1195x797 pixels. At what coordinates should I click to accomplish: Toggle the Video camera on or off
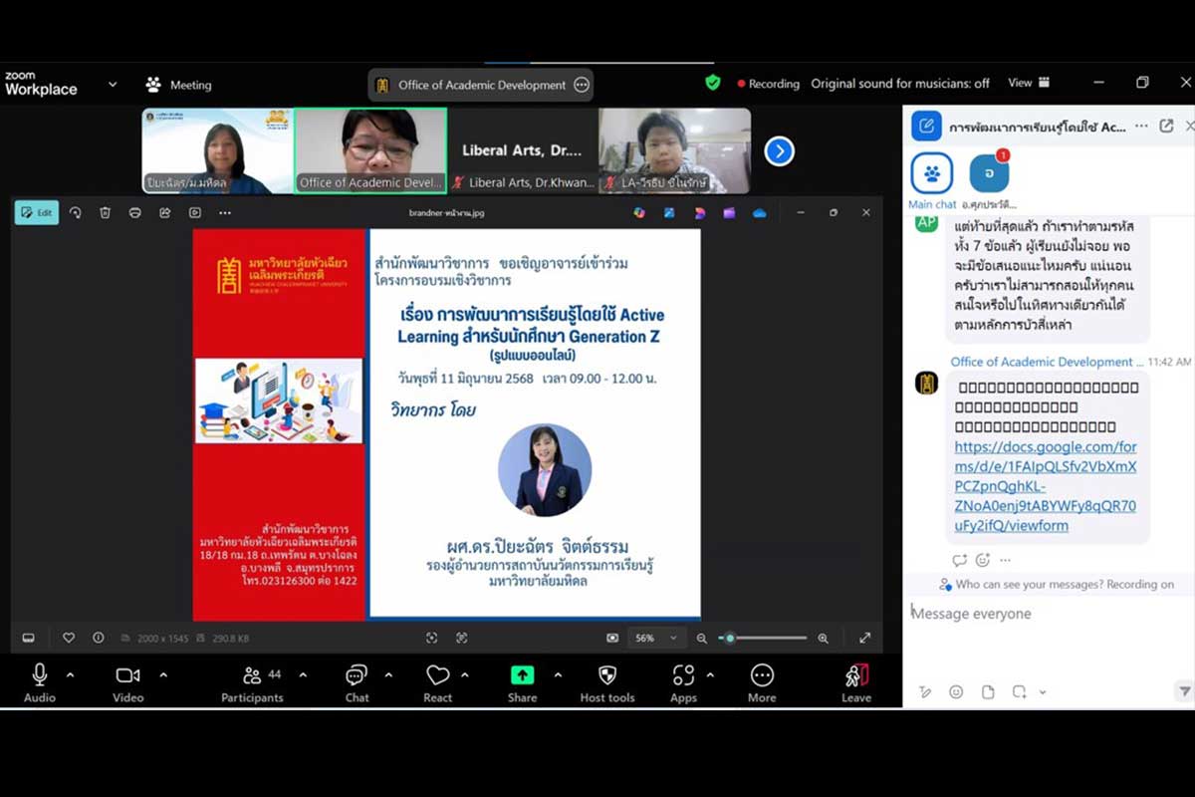point(127,676)
